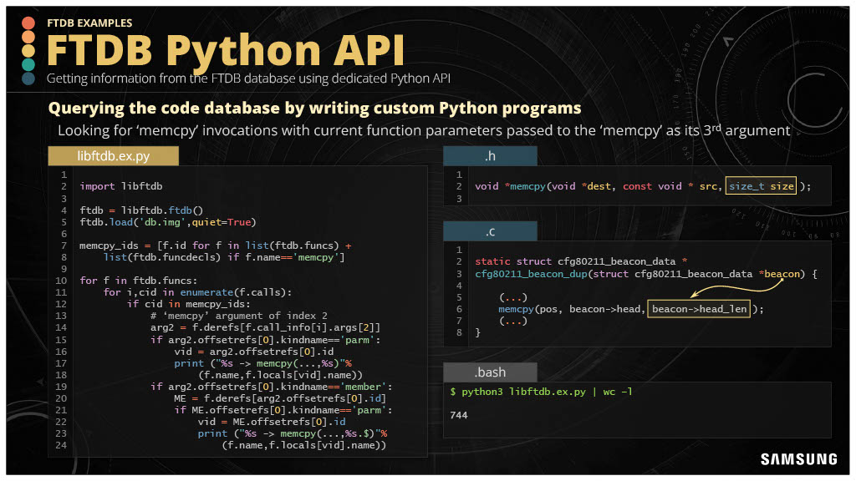
Task: Click the line "ftdb.load('db.img',quiet=True)"
Action: 167,222
